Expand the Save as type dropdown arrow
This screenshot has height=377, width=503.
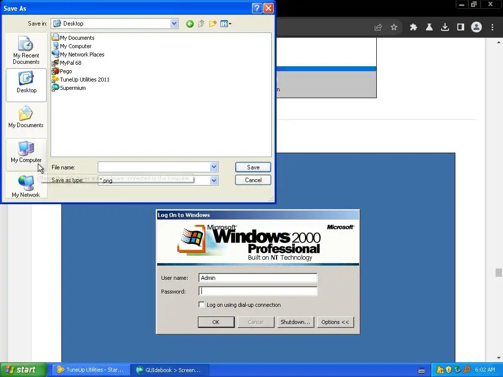(x=214, y=181)
